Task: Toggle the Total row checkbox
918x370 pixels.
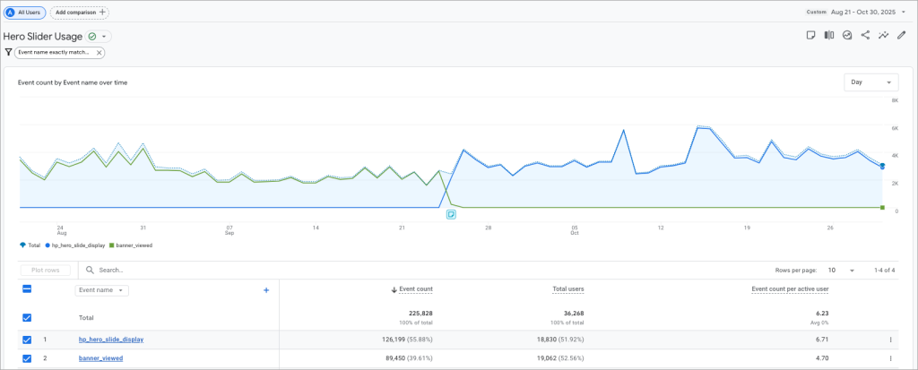Action: 27,317
